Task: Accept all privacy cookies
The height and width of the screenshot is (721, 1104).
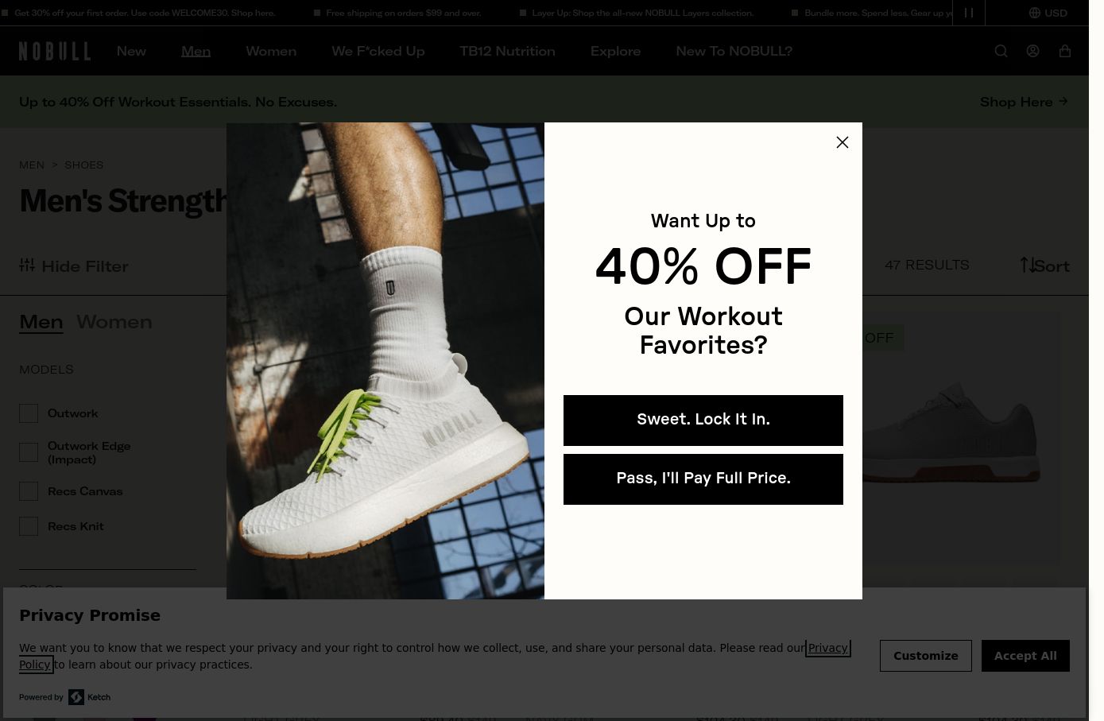Action: point(1025,656)
